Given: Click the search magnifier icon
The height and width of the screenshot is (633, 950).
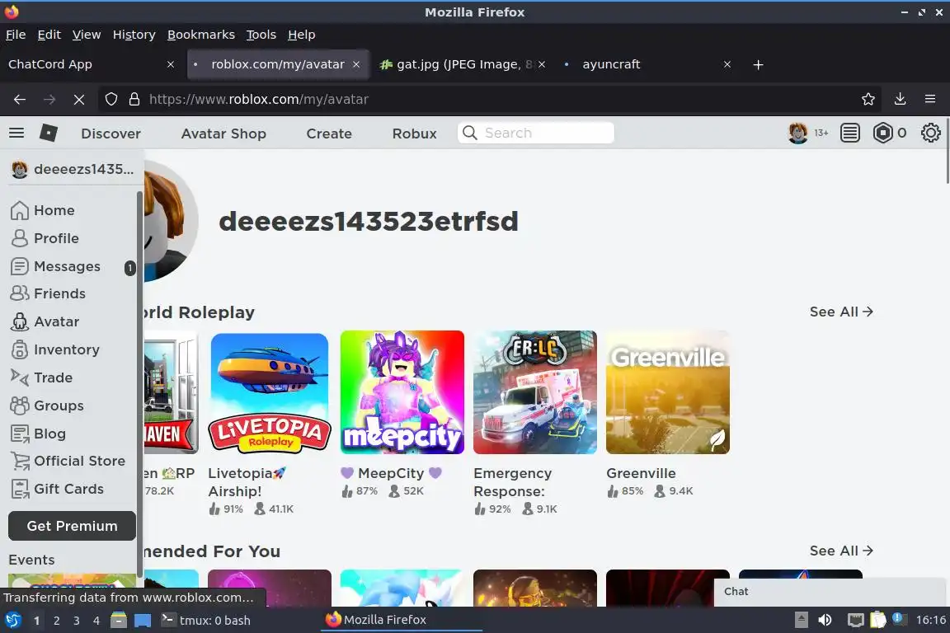Looking at the screenshot, I should click(x=469, y=133).
